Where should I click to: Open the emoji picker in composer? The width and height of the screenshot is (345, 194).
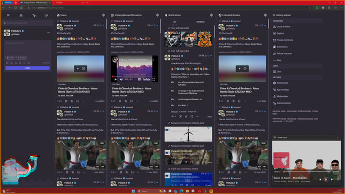click(20, 63)
